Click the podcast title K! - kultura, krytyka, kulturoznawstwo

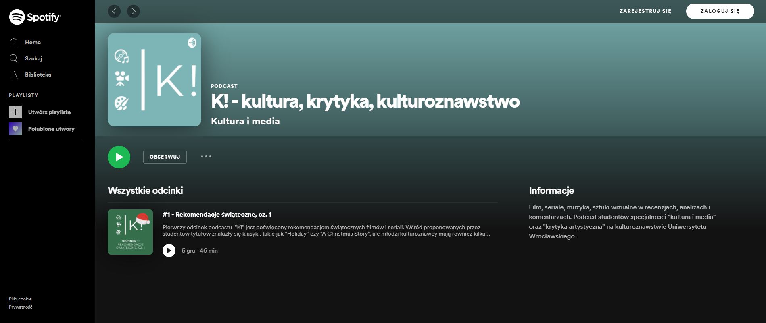[x=365, y=101]
